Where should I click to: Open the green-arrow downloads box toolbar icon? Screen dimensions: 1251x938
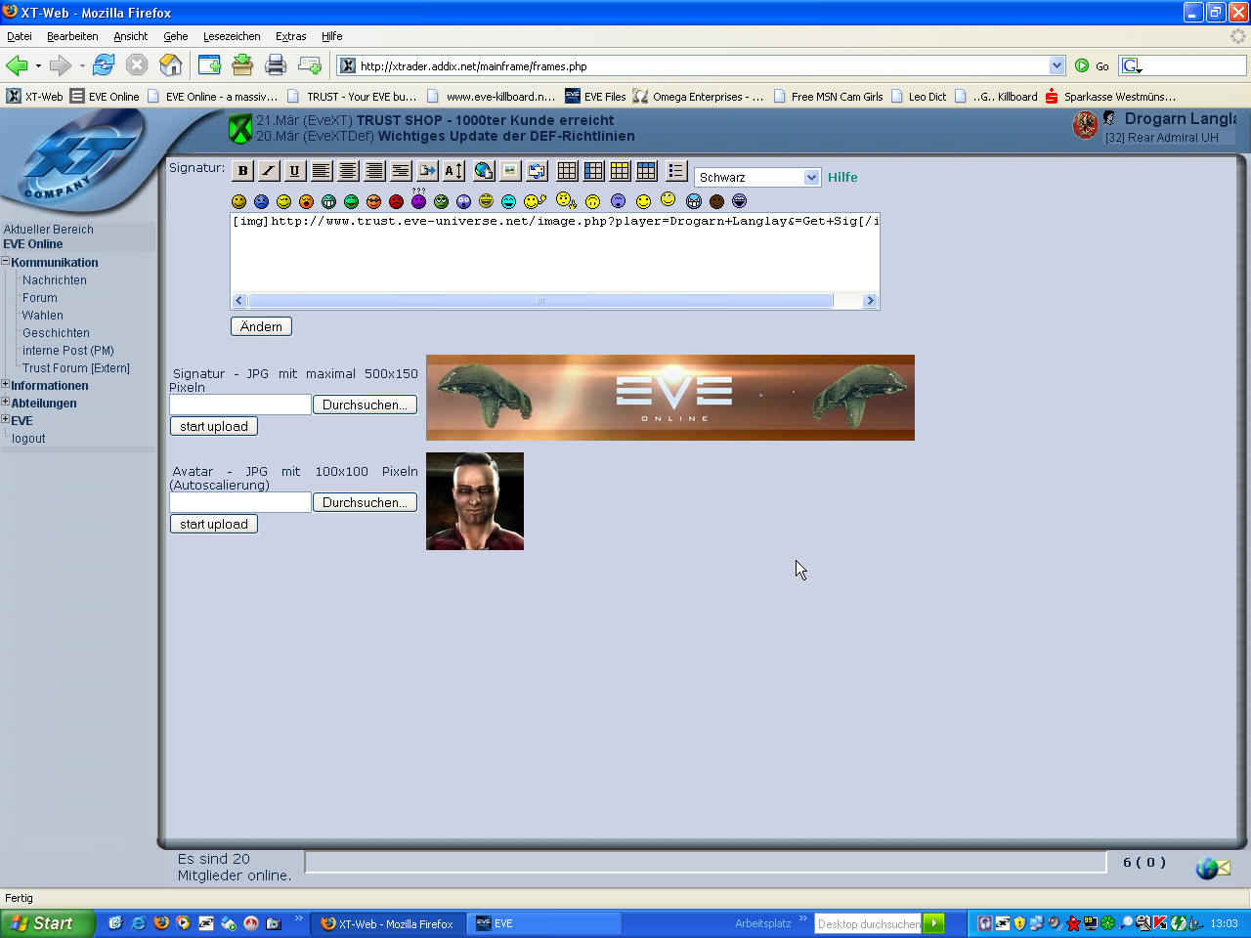(x=242, y=65)
